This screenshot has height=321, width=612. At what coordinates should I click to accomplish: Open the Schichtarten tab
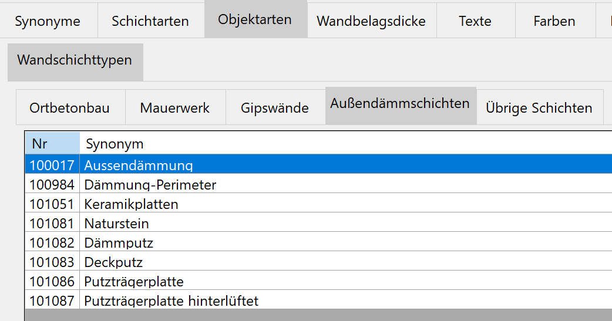(150, 21)
